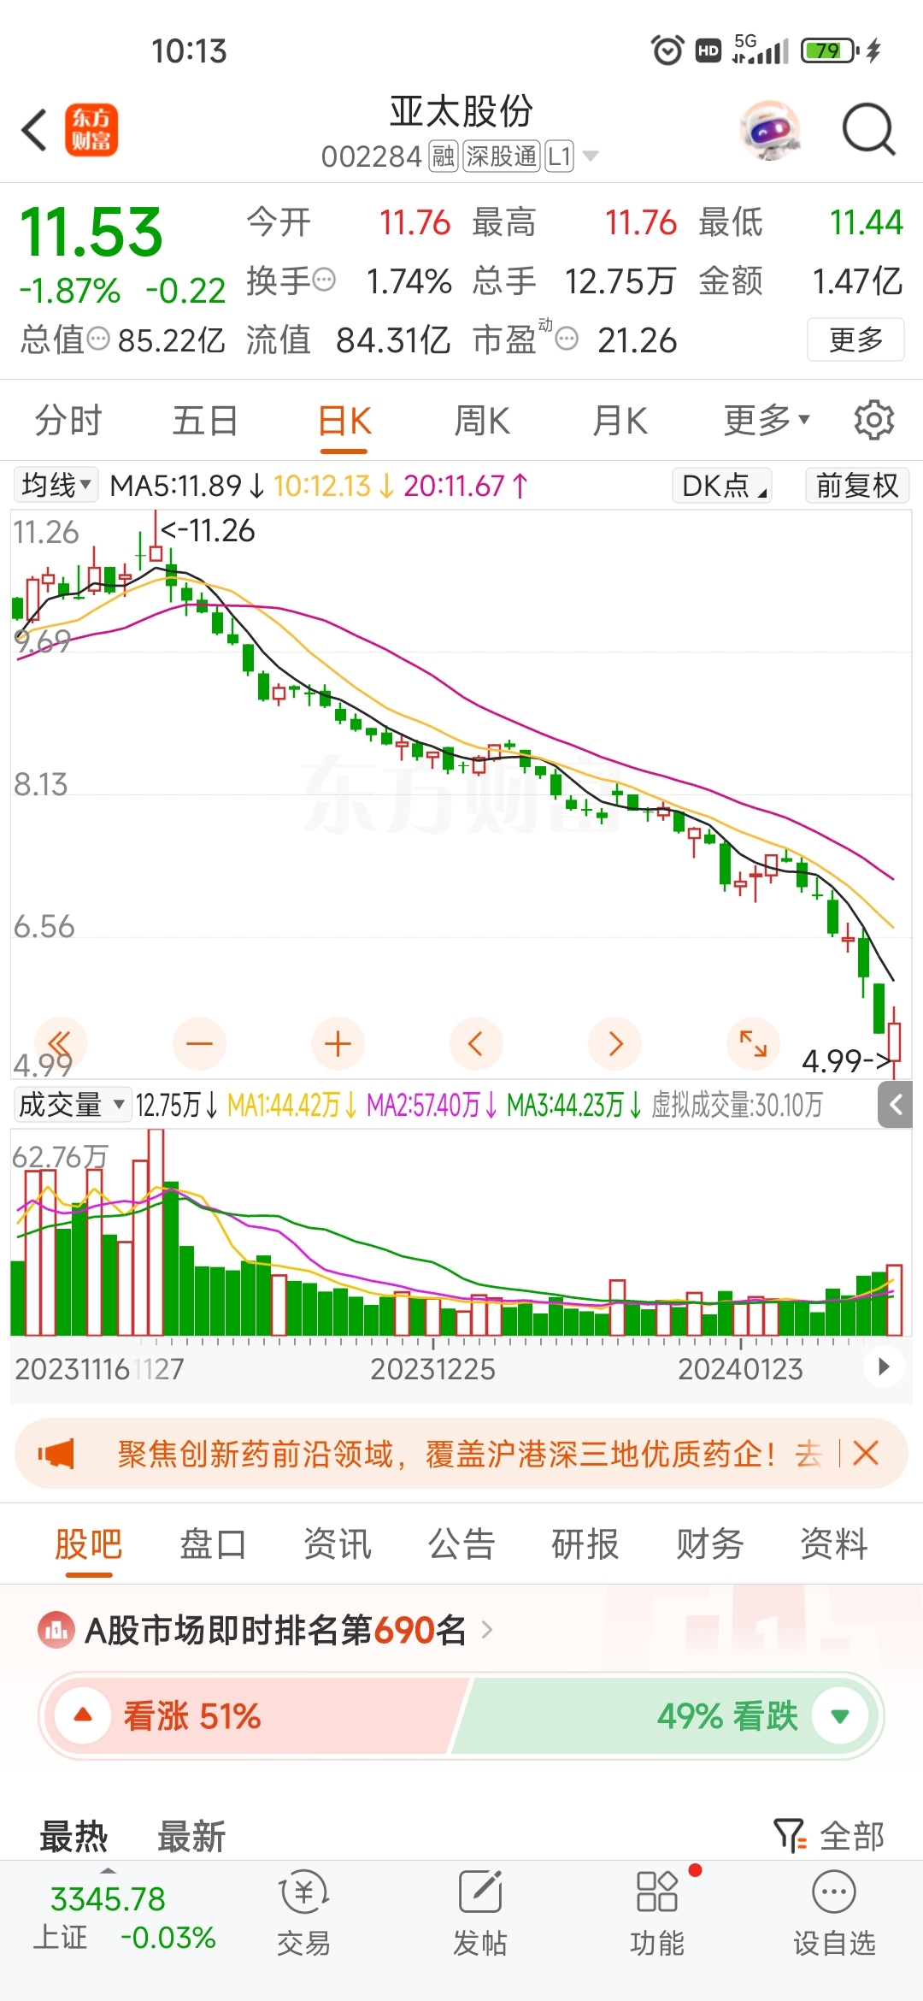
Task: Expand 更多 chart period dropdown
Action: click(x=767, y=421)
